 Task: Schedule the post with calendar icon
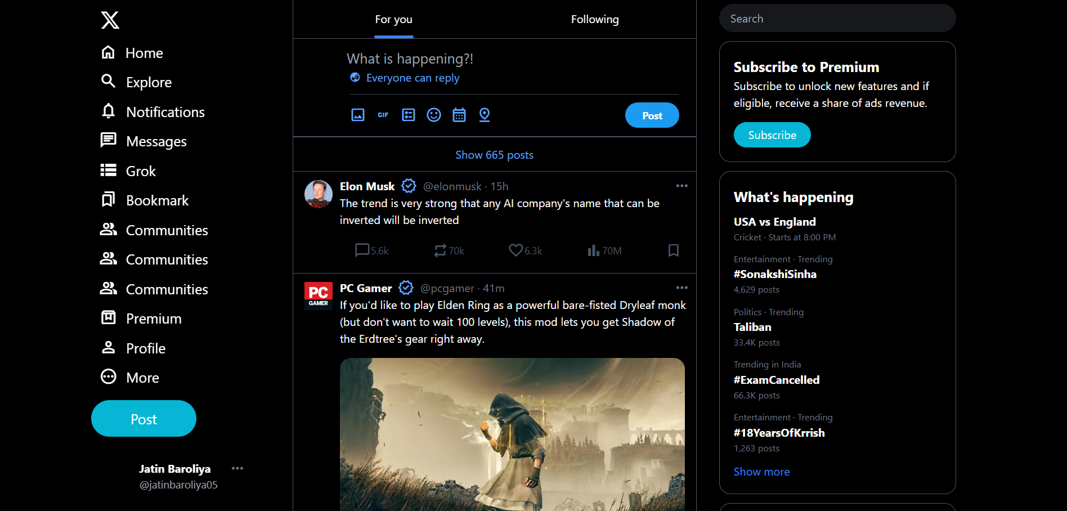[x=459, y=115]
